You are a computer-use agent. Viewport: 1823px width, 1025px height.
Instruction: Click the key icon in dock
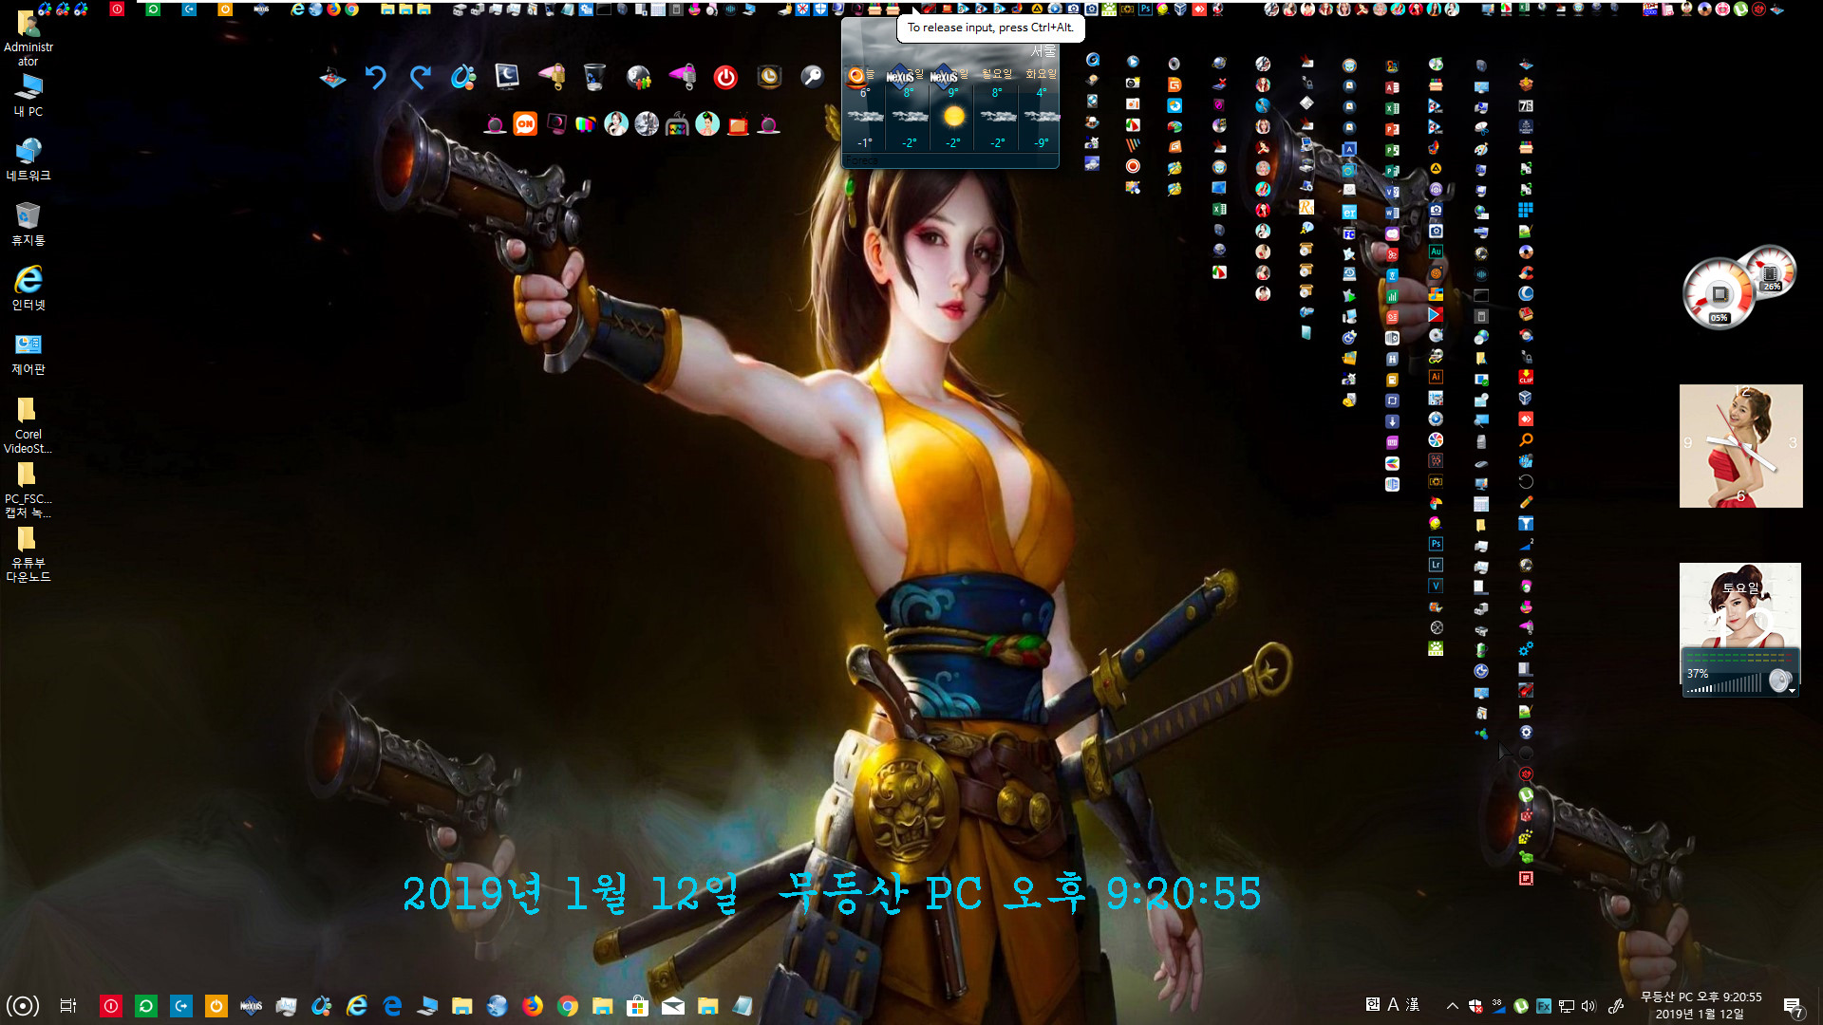tap(813, 77)
